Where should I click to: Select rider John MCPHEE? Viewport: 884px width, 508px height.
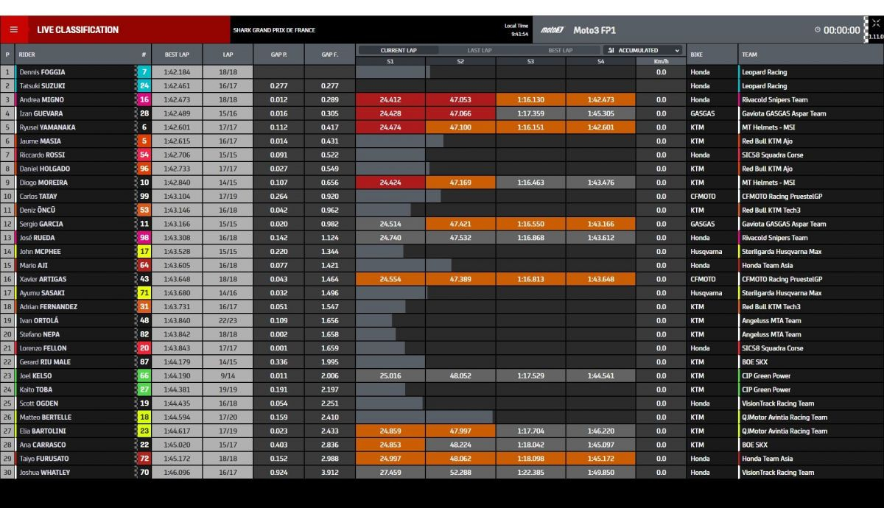(40, 252)
